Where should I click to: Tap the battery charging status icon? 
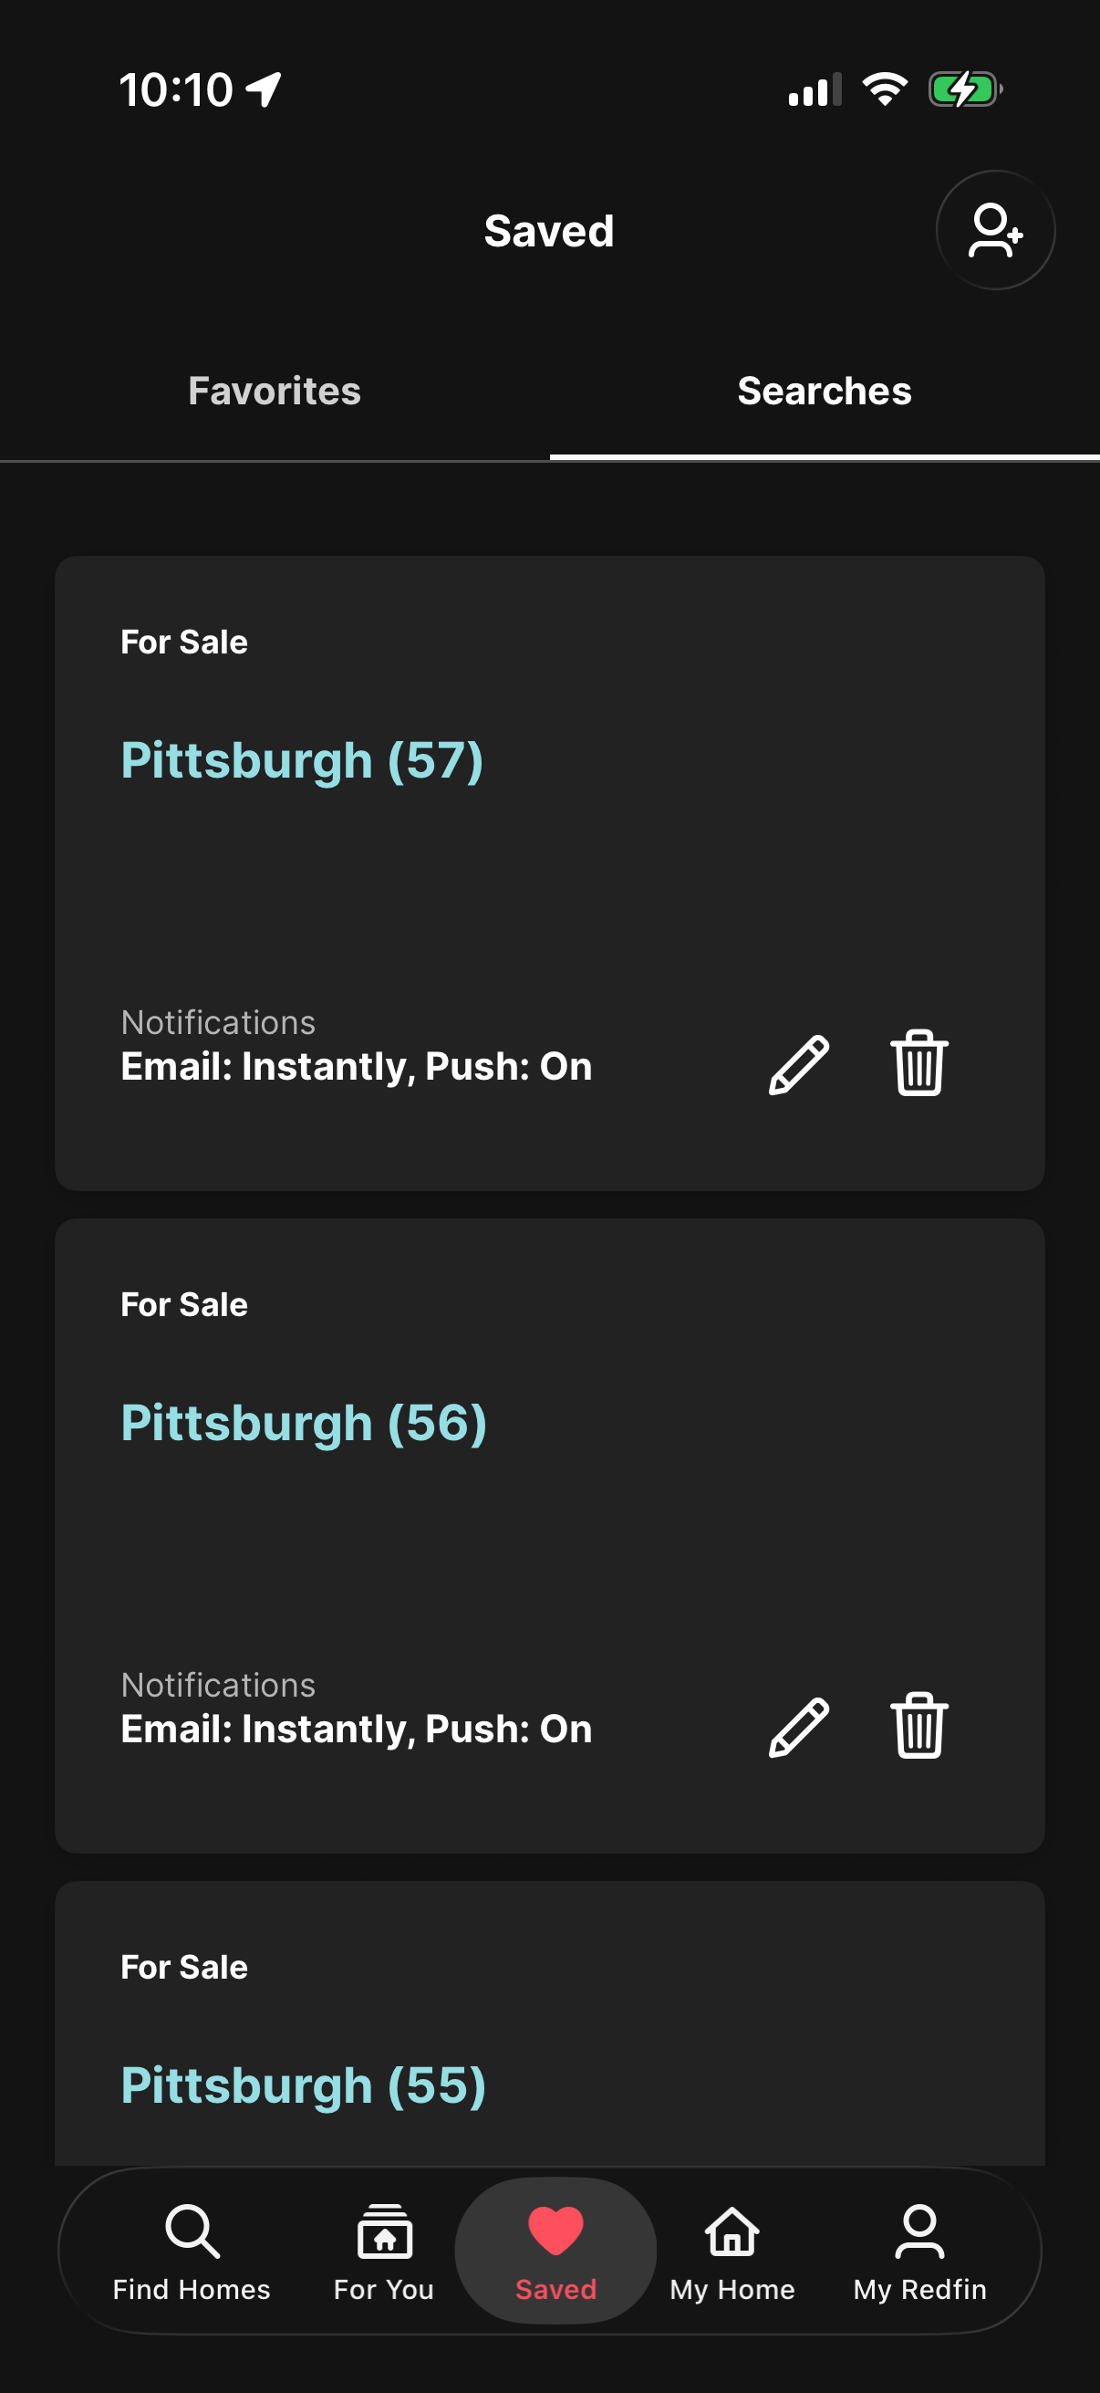pos(964,90)
